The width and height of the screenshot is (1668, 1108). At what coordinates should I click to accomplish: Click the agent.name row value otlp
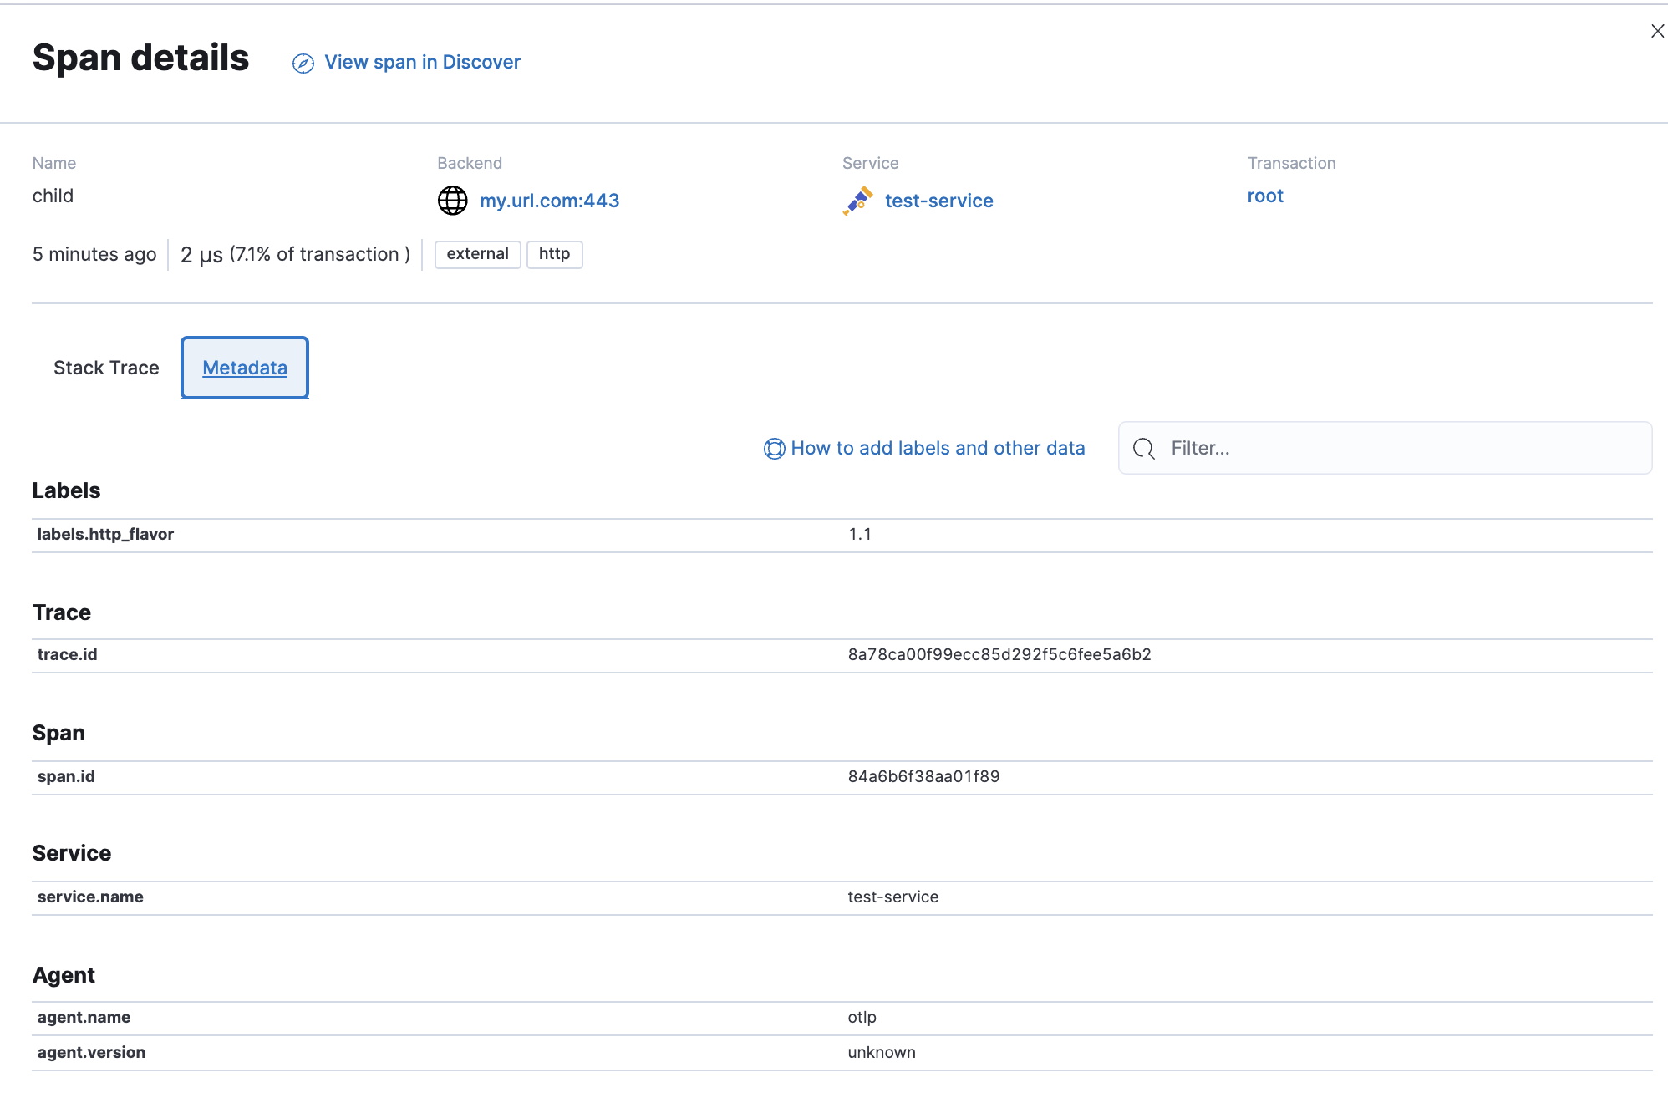tap(862, 1018)
